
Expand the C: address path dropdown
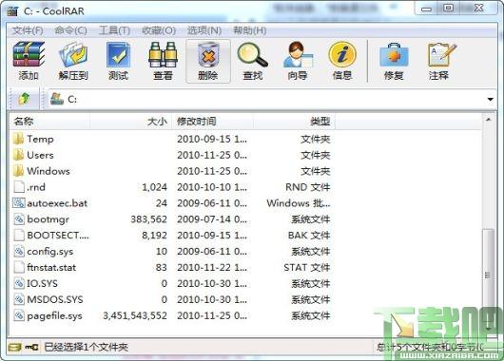[x=490, y=99]
